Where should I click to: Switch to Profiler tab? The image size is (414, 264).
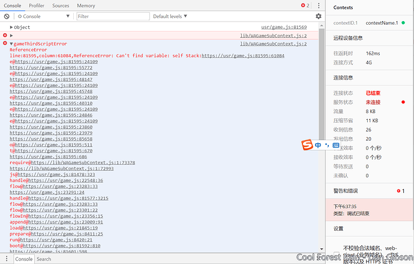pyautogui.click(x=37, y=5)
